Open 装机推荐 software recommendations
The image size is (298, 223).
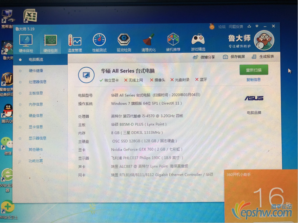(x=173, y=42)
